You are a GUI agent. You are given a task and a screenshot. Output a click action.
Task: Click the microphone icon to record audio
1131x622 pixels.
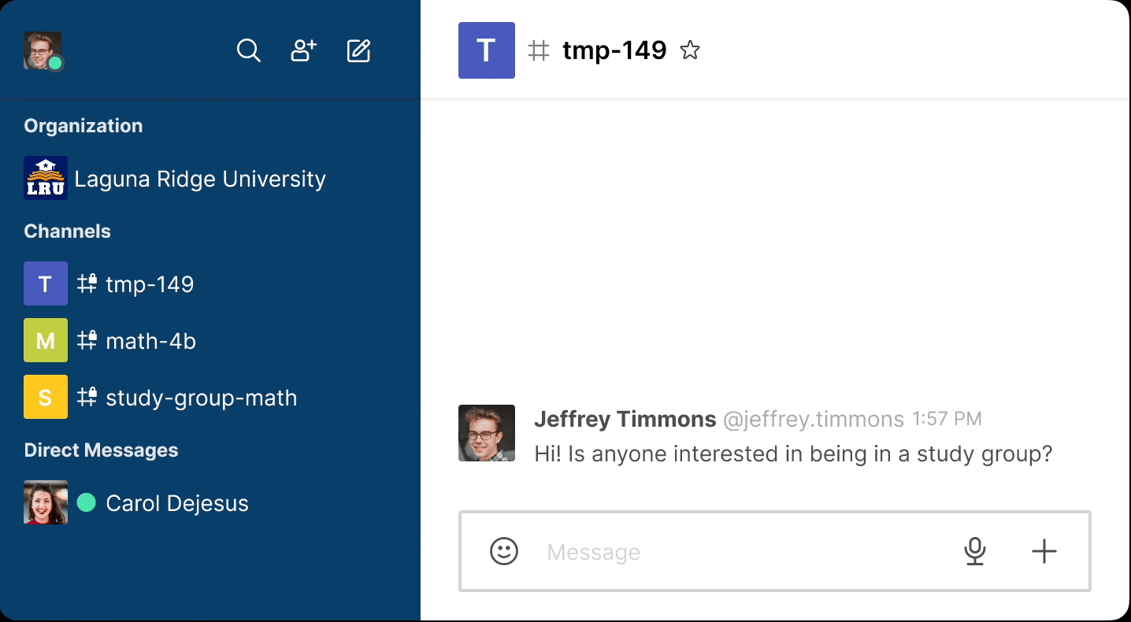point(975,551)
